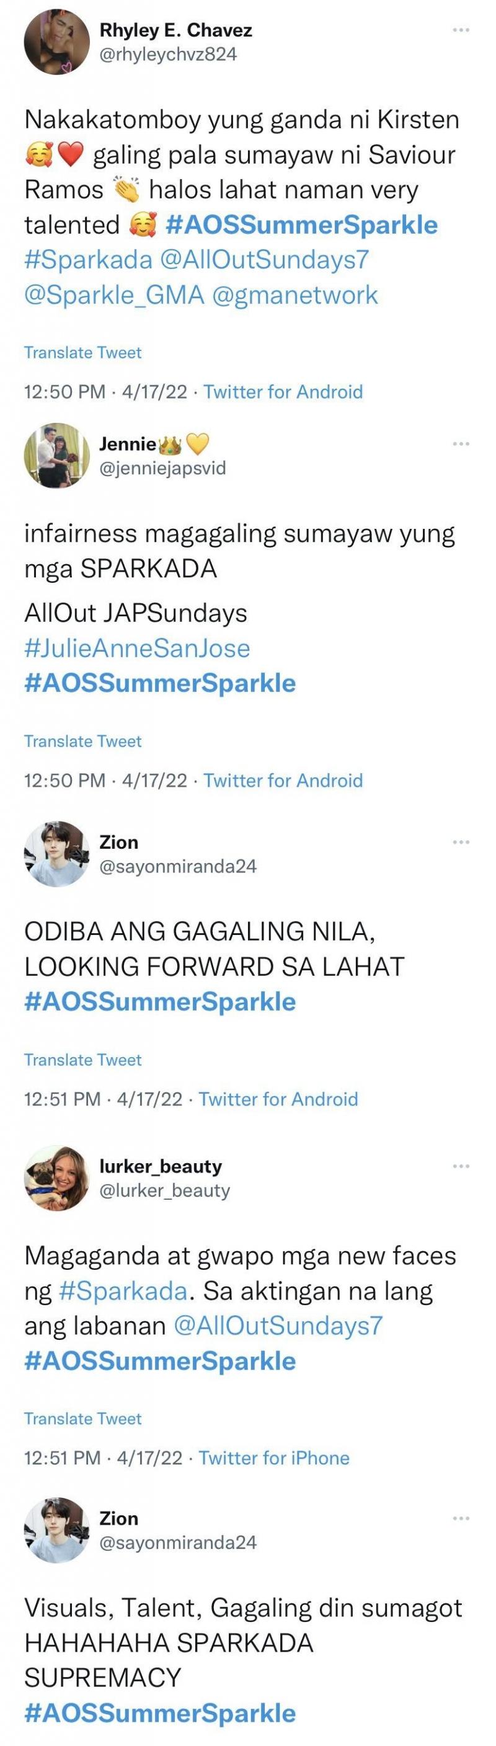Open more options on lurker_beauty's tweet
Screen dimensions: 496x1746
pos(461,1166)
